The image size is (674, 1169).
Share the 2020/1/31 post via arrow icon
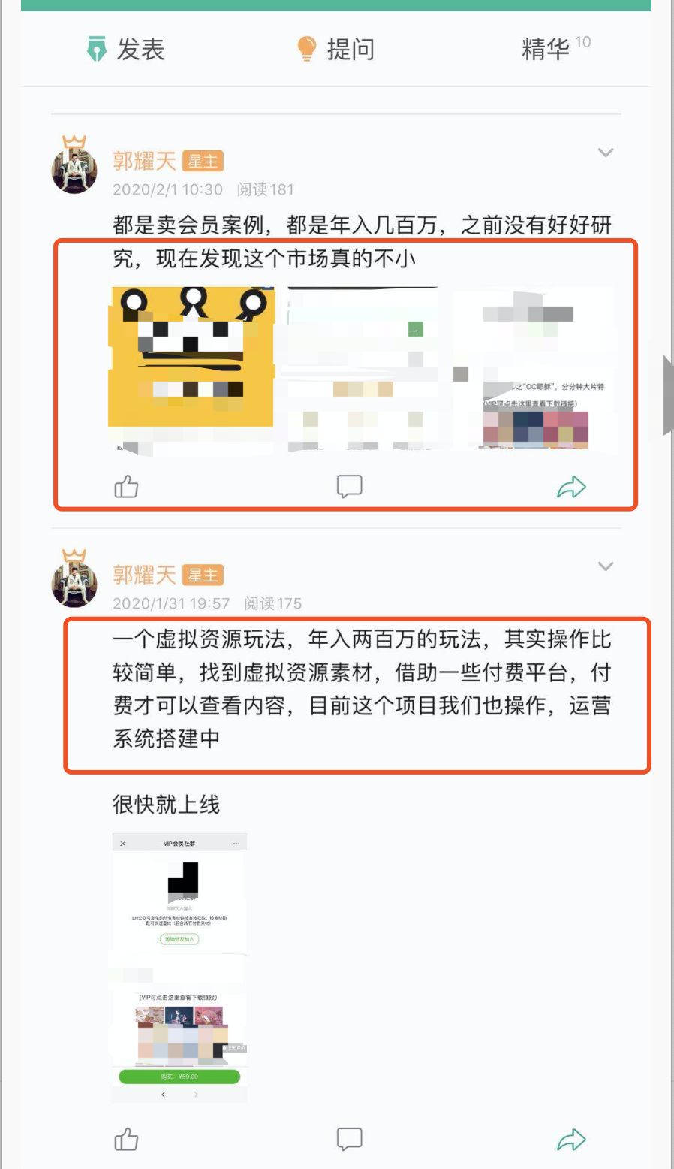click(x=571, y=1140)
